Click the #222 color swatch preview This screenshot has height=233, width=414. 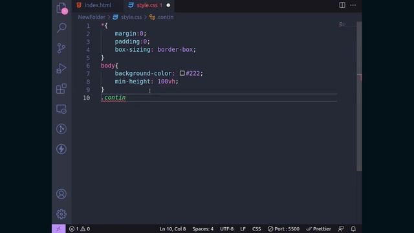coord(182,73)
